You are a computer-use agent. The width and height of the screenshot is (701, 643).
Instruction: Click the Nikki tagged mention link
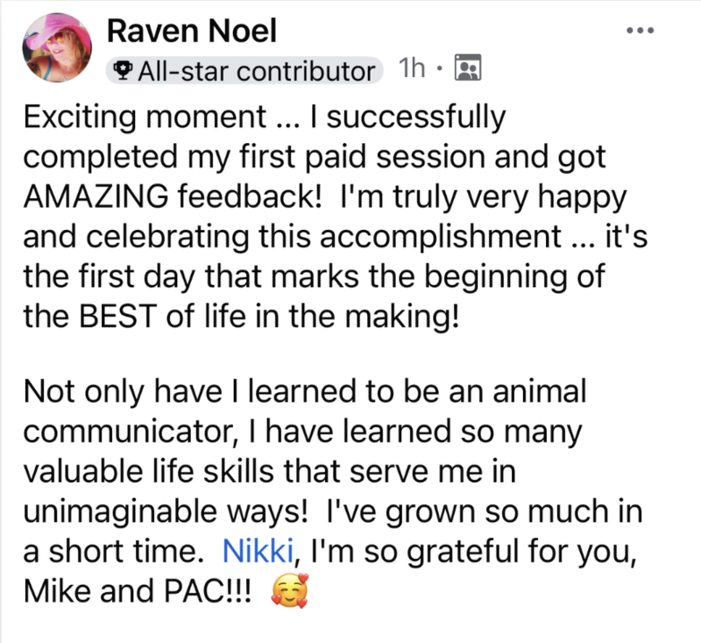click(258, 551)
